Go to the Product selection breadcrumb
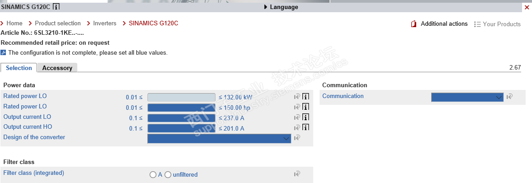The width and height of the screenshot is (532, 183). click(58, 23)
